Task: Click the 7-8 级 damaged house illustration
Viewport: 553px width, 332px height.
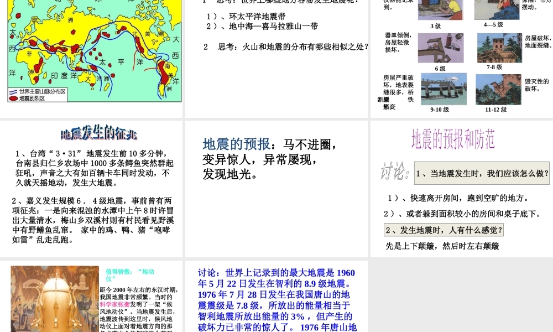Action: (499, 48)
